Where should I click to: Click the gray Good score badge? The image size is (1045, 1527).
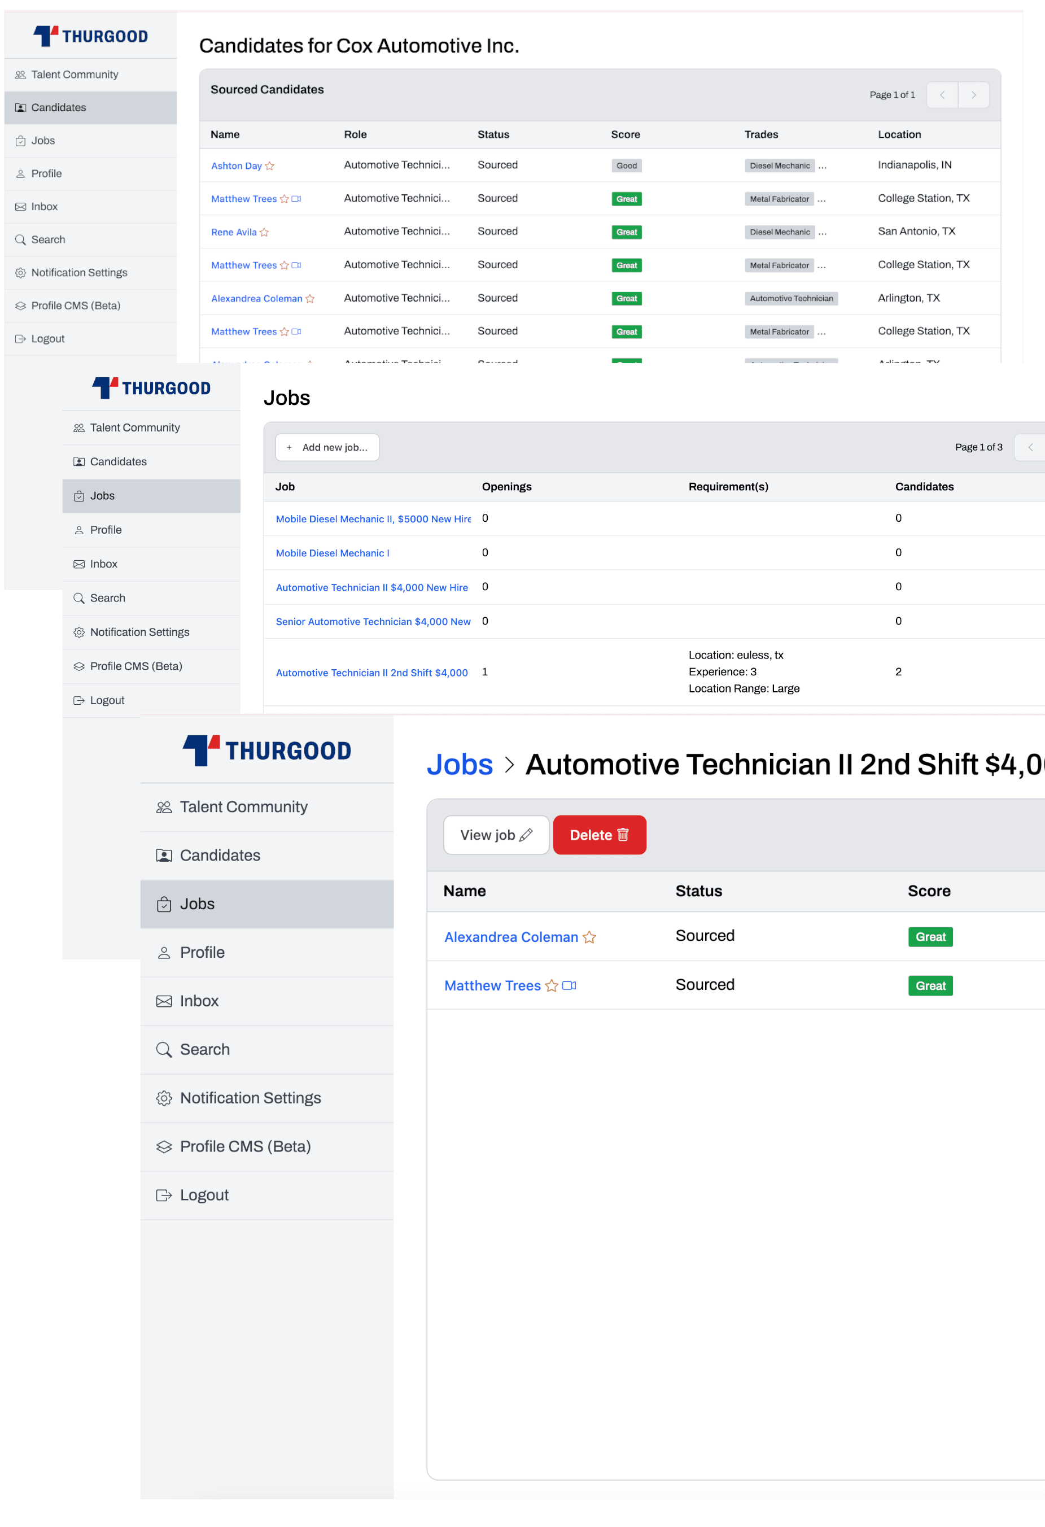[x=626, y=165]
